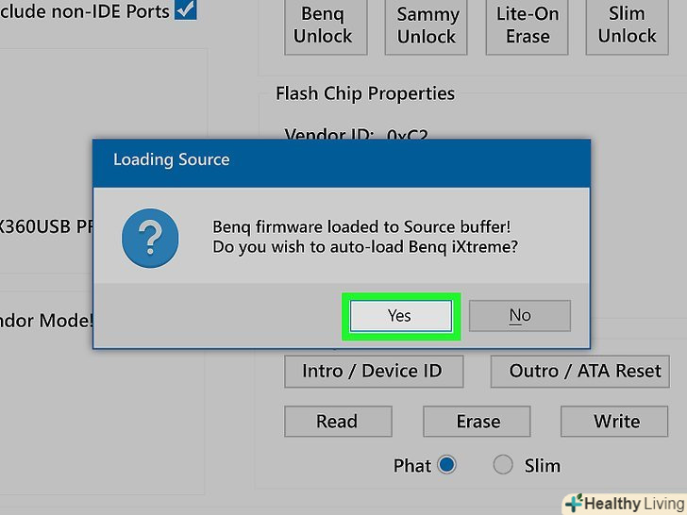Hit the Write button

point(616,422)
